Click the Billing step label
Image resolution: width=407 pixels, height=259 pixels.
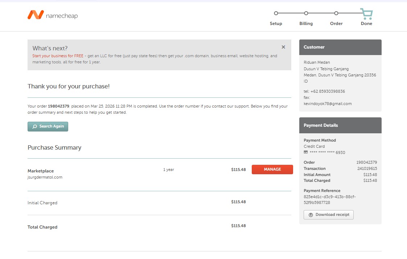coord(306,24)
